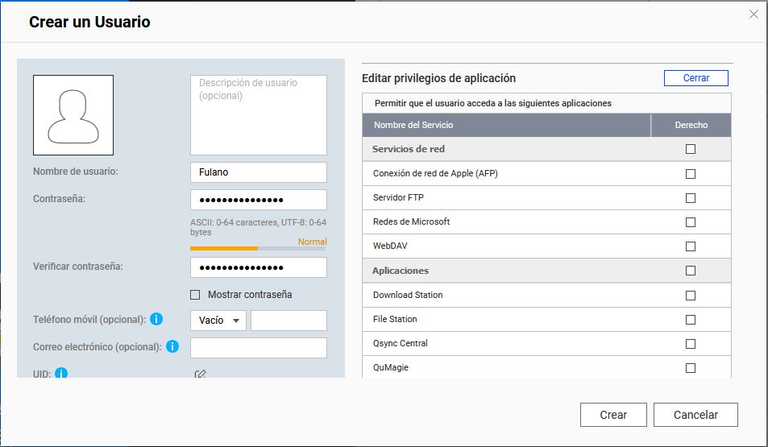
Task: Check the Servidor FTP permission box
Action: 690,198
